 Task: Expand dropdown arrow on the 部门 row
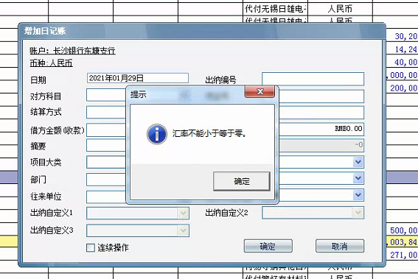coord(358,178)
